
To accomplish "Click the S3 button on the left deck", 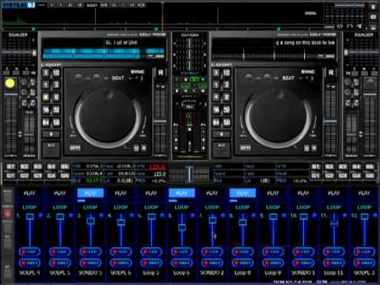I will pos(38,166).
